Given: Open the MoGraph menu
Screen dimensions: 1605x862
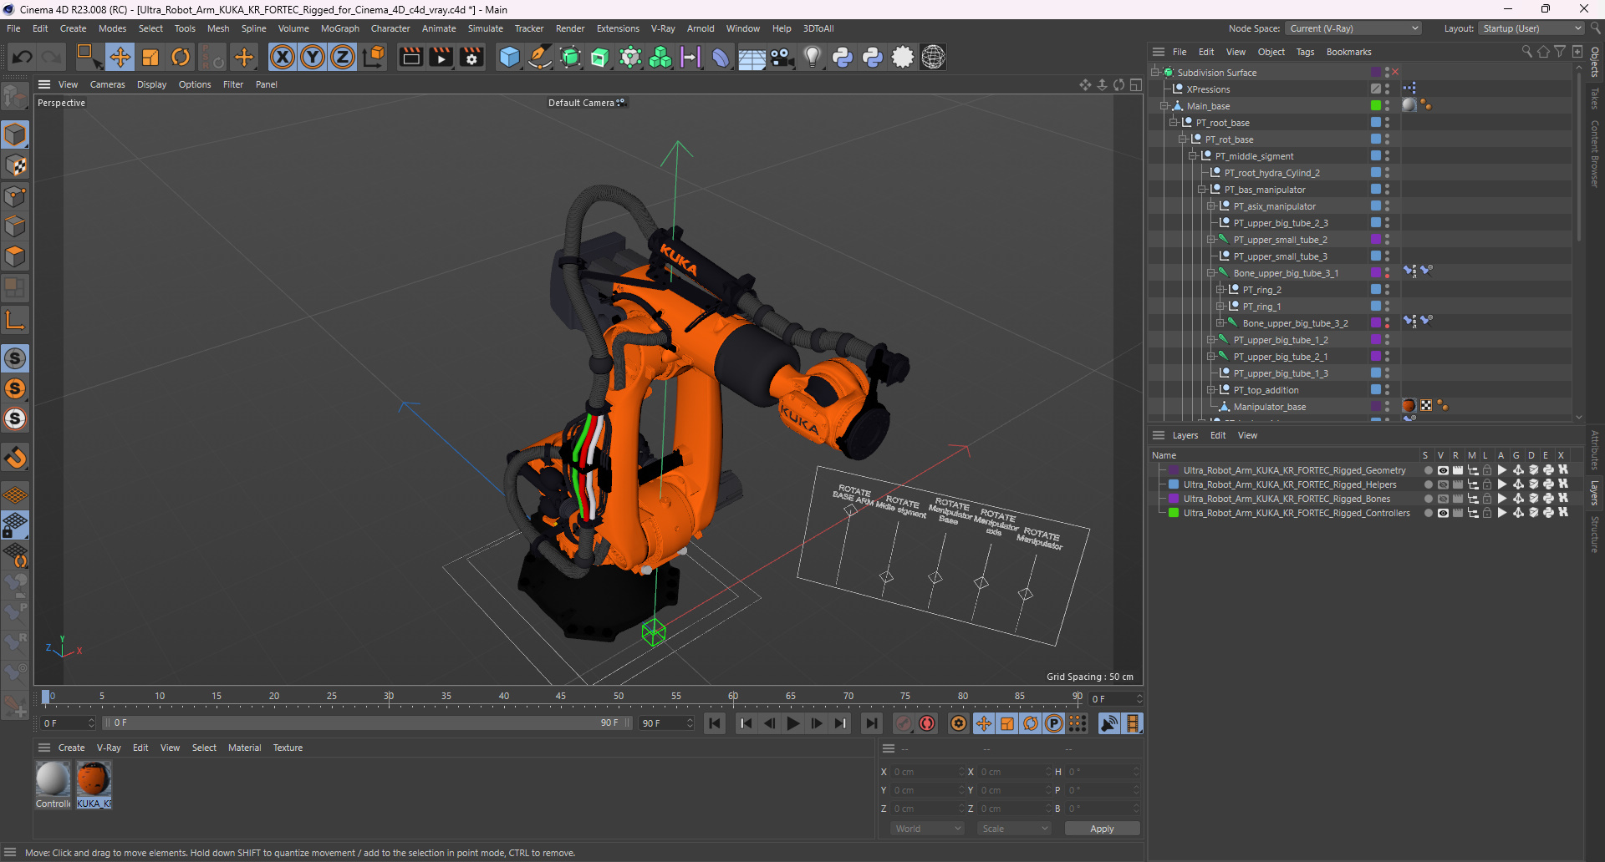Looking at the screenshot, I should click(339, 28).
